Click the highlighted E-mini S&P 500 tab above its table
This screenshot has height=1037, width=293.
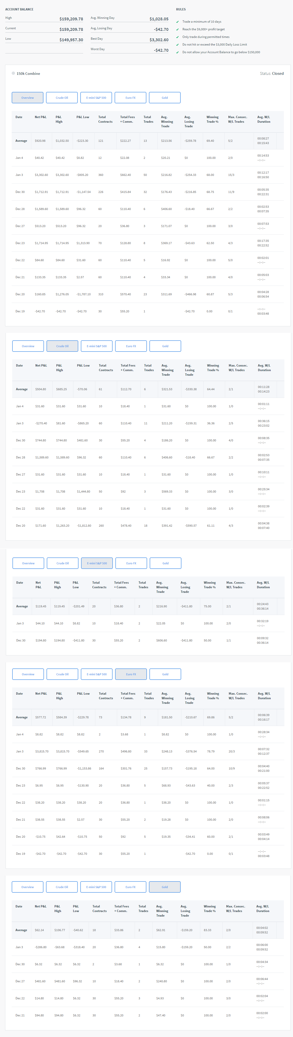97,563
